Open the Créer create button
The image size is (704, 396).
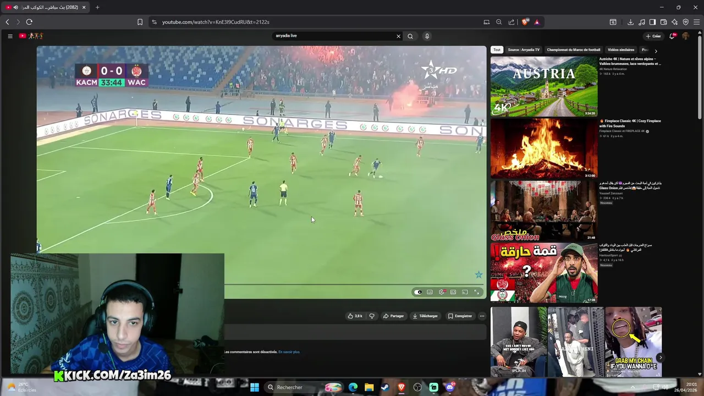pos(653,36)
